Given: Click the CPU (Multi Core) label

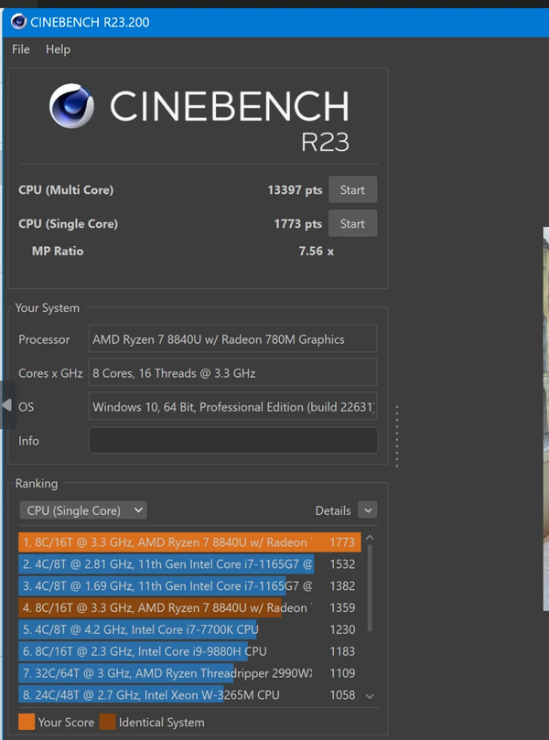Looking at the screenshot, I should [x=66, y=189].
